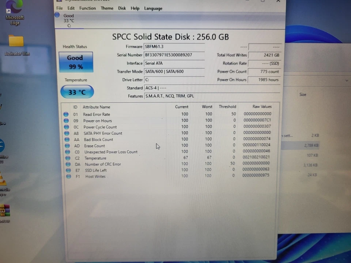Click the status dot for Host Writes
Screen dimensions: 351x263
[68, 176]
